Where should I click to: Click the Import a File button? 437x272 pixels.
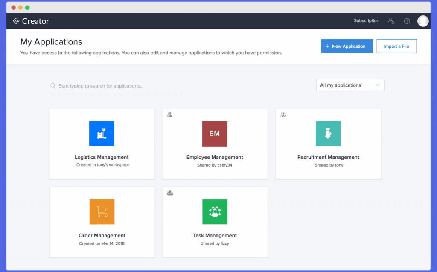click(396, 46)
